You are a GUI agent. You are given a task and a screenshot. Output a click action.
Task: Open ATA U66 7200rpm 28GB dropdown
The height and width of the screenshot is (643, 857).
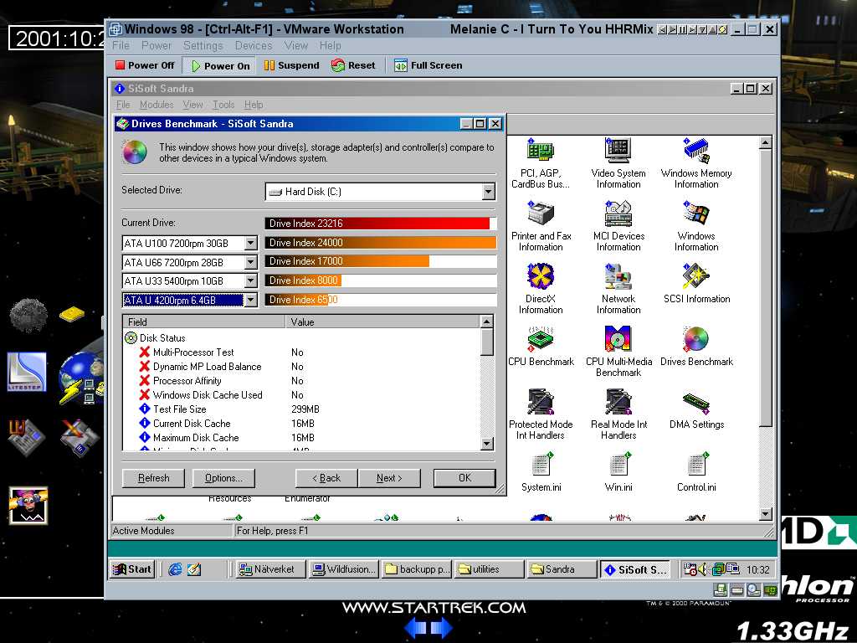(x=250, y=262)
